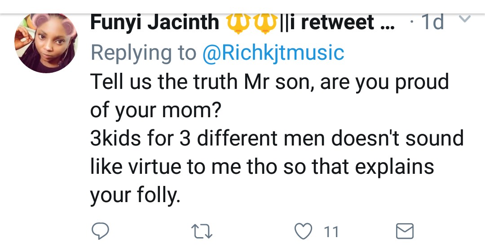Open the Funyi Jacinth display name
Image resolution: width=485 pixels, height=247 pixels.
coord(154,22)
